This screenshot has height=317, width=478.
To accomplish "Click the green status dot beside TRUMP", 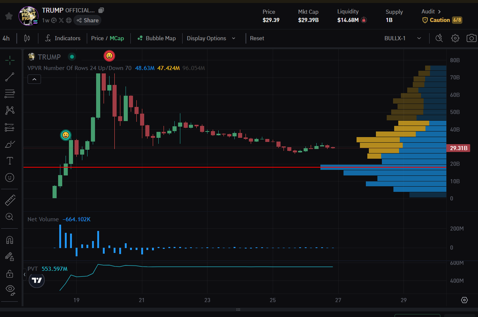I will pyautogui.click(x=72, y=57).
